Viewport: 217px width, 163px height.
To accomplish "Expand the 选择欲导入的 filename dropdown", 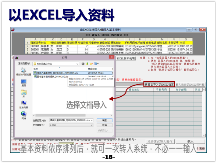I will click(92, 120).
